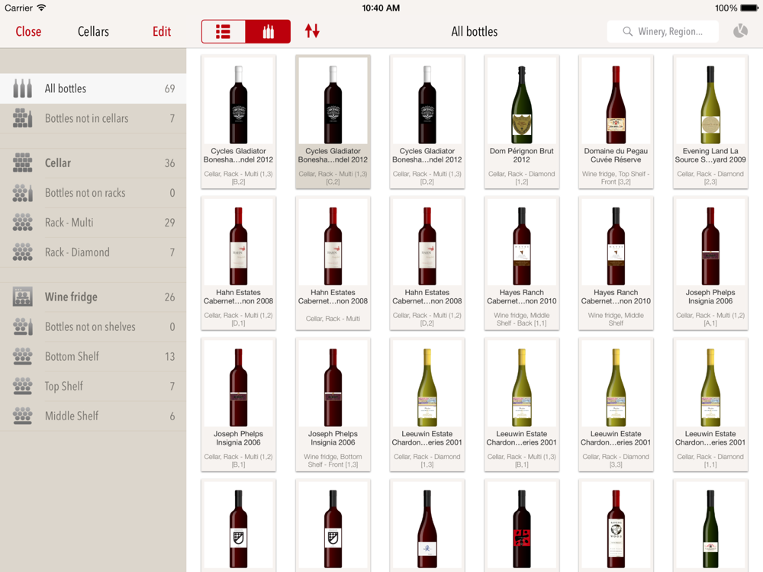Open Middle Shelf list
The image size is (763, 572).
pyautogui.click(x=93, y=416)
